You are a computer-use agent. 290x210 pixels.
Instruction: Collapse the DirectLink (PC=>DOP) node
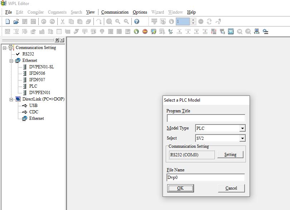(11, 99)
